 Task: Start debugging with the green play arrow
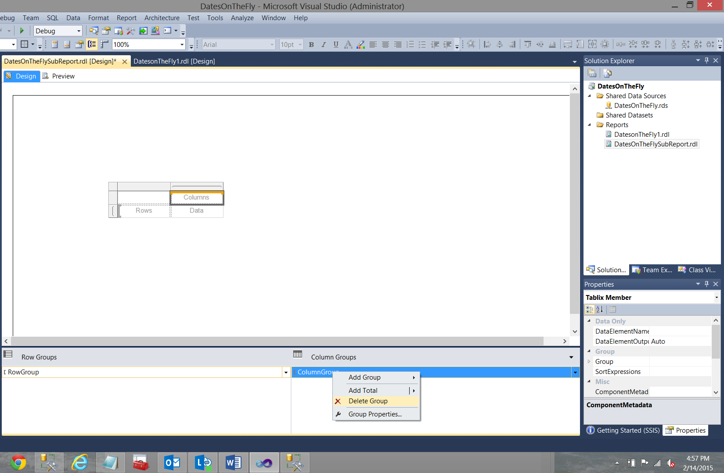pos(22,31)
